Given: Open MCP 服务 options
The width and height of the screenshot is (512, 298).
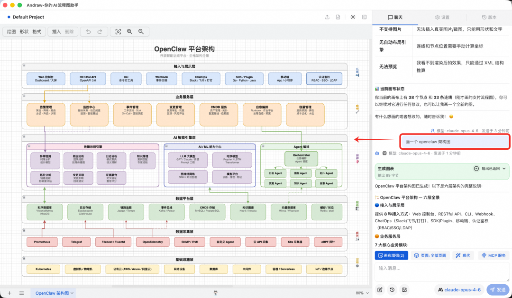Looking at the screenshot, I should click(x=494, y=255).
